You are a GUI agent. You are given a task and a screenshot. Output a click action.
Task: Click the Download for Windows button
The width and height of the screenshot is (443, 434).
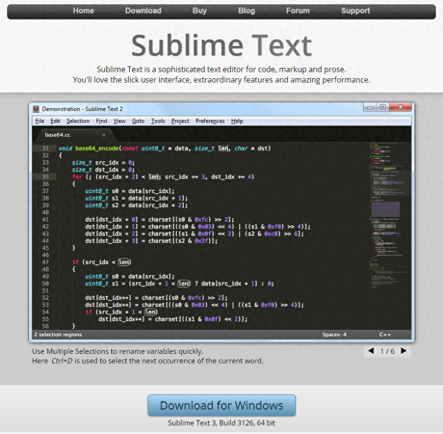222,405
